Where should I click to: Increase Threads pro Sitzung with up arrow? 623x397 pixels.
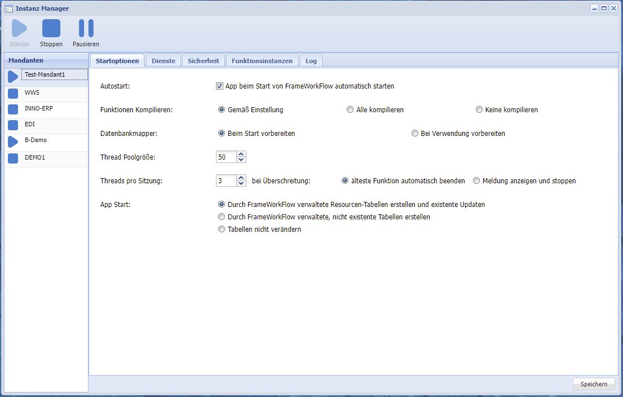point(241,178)
